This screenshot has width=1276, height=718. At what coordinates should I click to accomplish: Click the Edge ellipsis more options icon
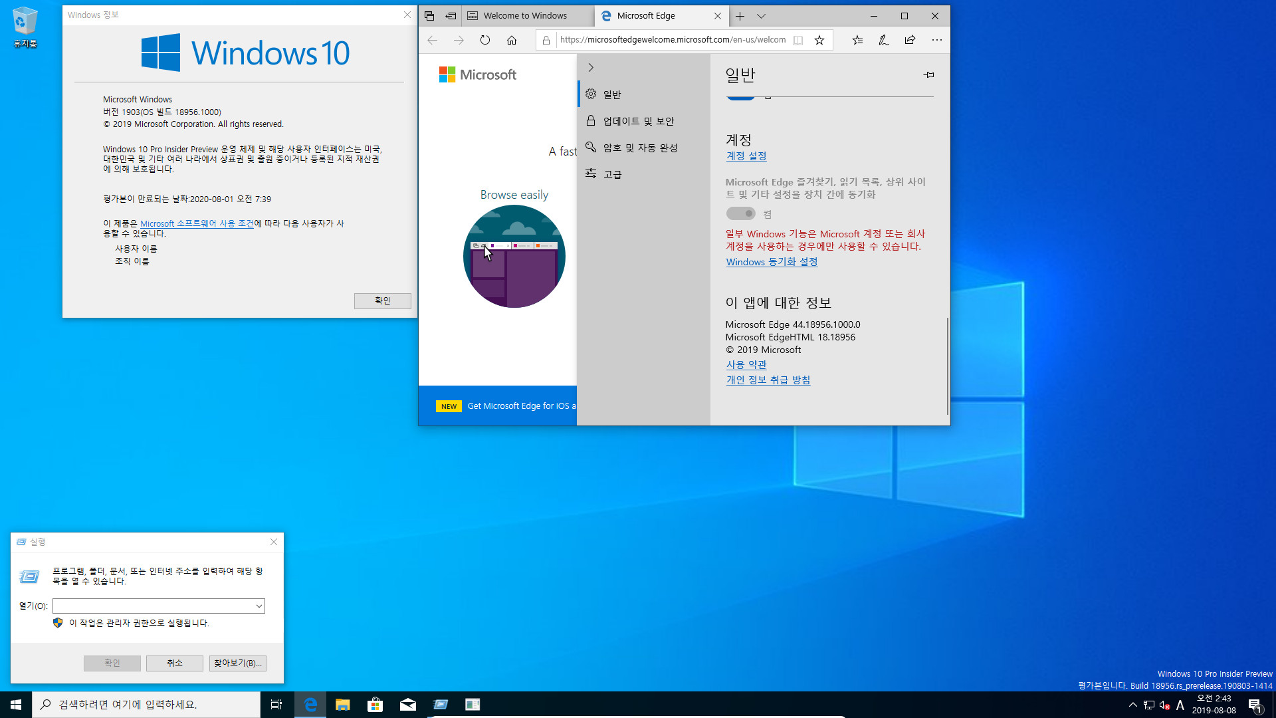[935, 39]
